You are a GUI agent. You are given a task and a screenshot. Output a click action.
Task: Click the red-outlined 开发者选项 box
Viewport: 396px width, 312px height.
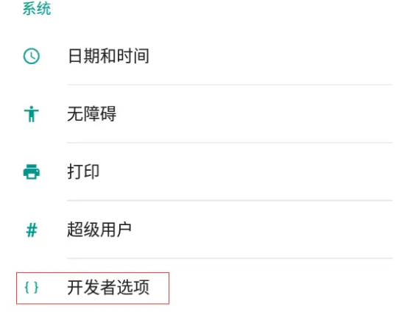[x=93, y=288]
